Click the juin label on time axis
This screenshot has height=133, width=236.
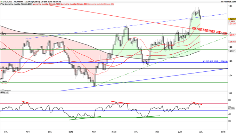pyautogui.click(x=180, y=132)
